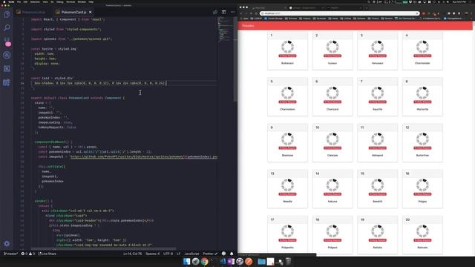475x267 pixels.
Task: Open Google Chrome from the Dock
Action: (205, 261)
